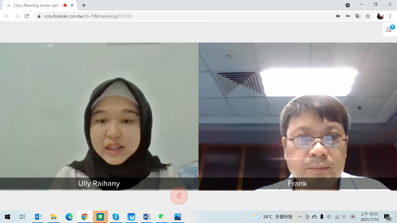Toggle system volume speaker icon in tray
The image size is (397, 223).
[x=329, y=217]
